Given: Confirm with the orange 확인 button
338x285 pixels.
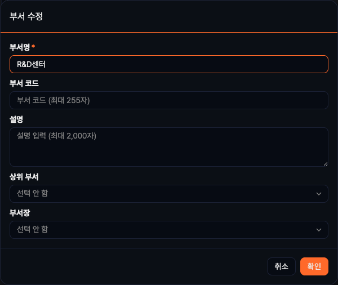Looking at the screenshot, I should (314, 266).
